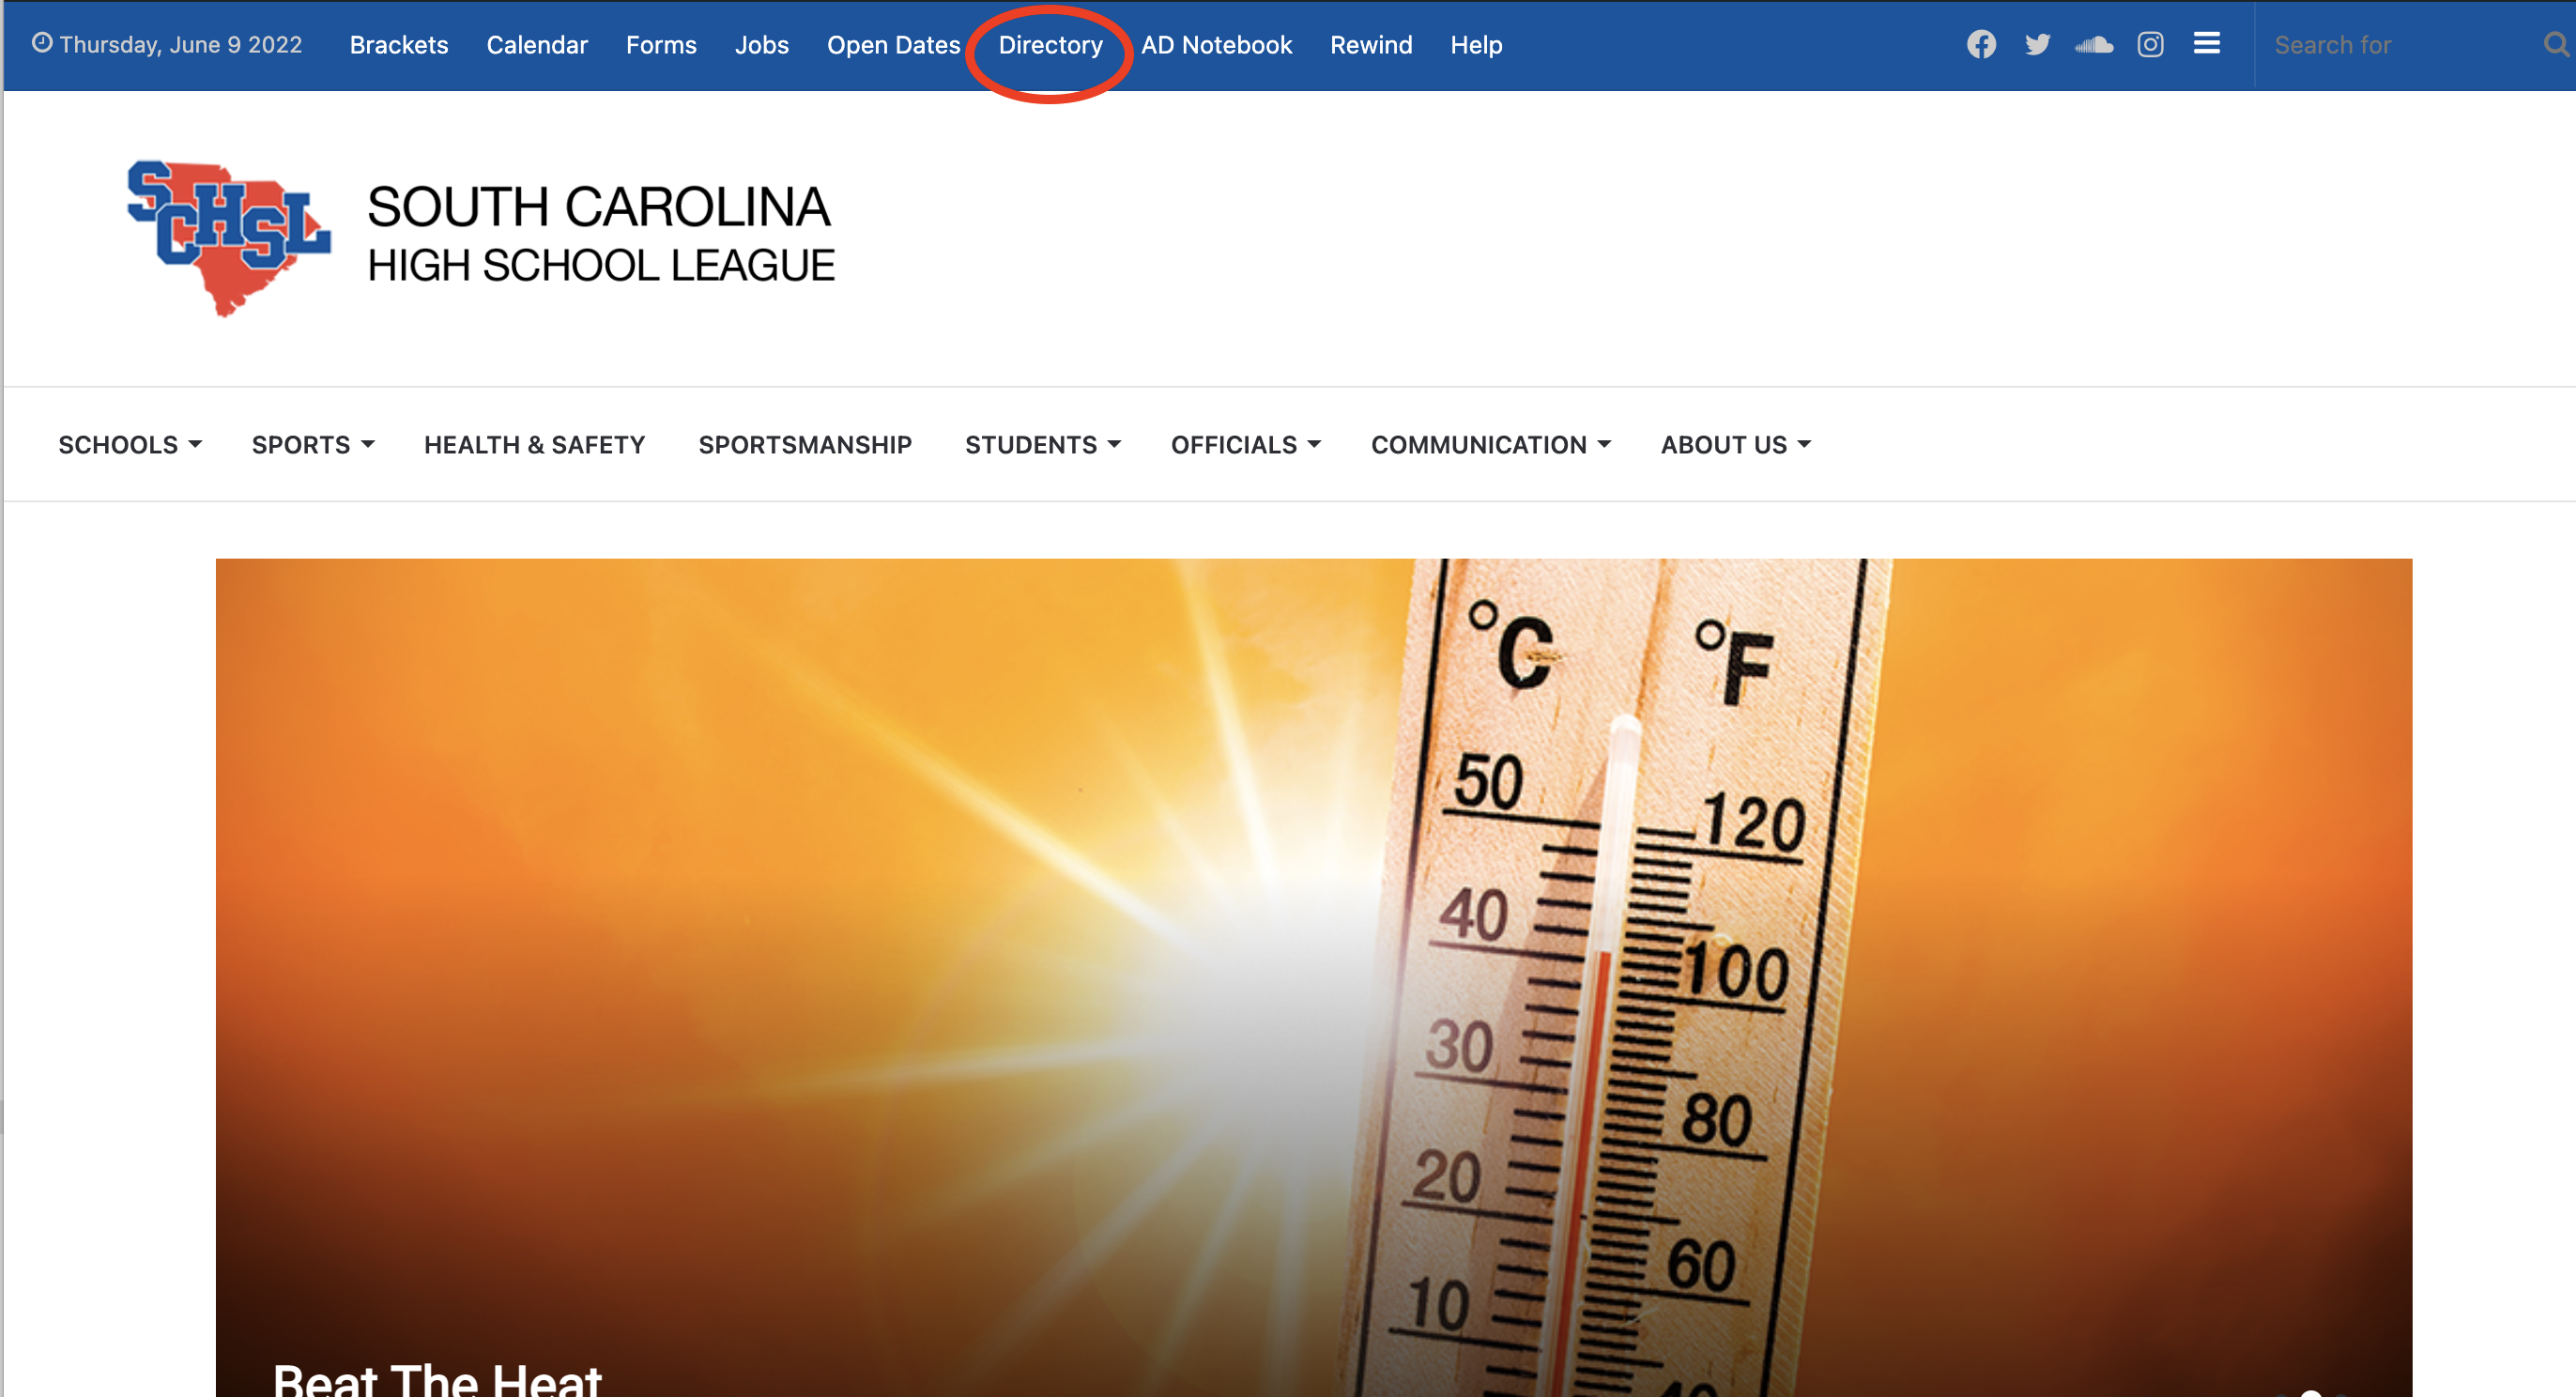Expand the Sports dropdown menu

click(313, 445)
